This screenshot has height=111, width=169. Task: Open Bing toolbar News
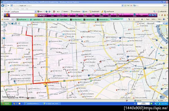52,15
